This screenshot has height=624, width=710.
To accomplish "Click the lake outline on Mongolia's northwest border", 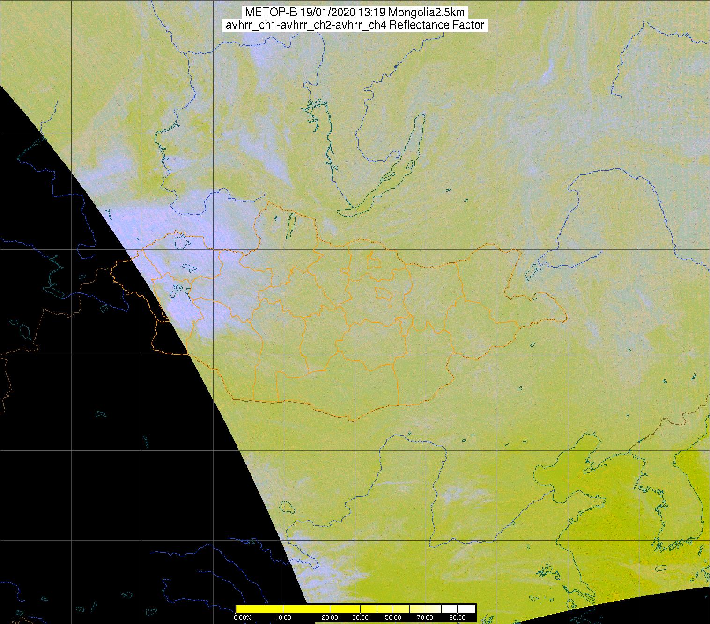I will 181,241.
